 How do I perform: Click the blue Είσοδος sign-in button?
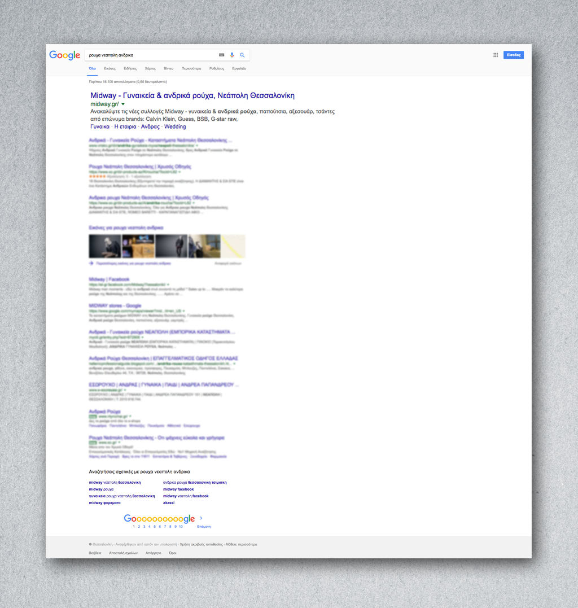coord(514,55)
